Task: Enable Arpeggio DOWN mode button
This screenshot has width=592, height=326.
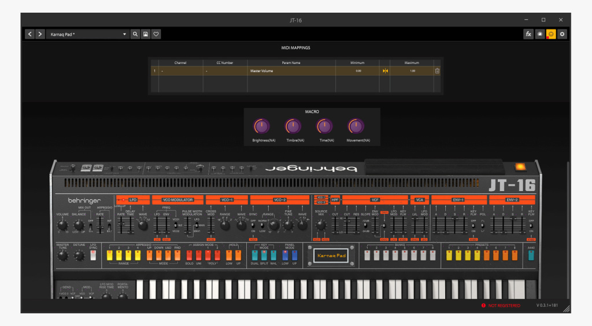Action: tap(158, 255)
